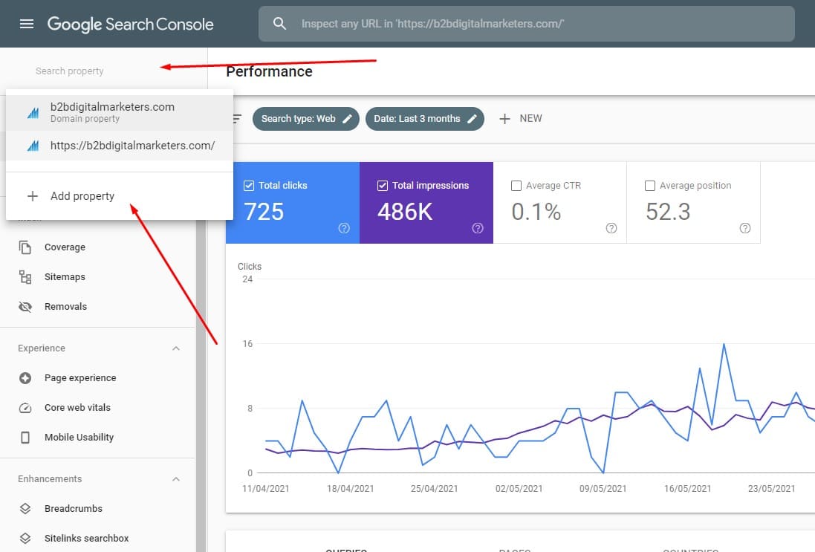Click the Breadcrumbs layers icon
815x552 pixels.
pos(25,508)
